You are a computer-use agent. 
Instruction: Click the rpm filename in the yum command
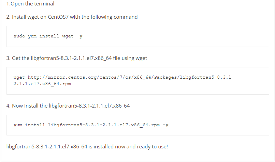(x=104, y=125)
